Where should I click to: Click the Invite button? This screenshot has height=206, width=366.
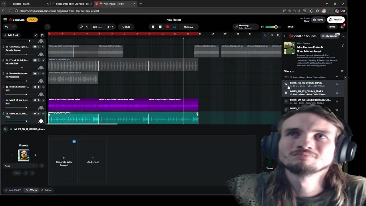click(332, 27)
